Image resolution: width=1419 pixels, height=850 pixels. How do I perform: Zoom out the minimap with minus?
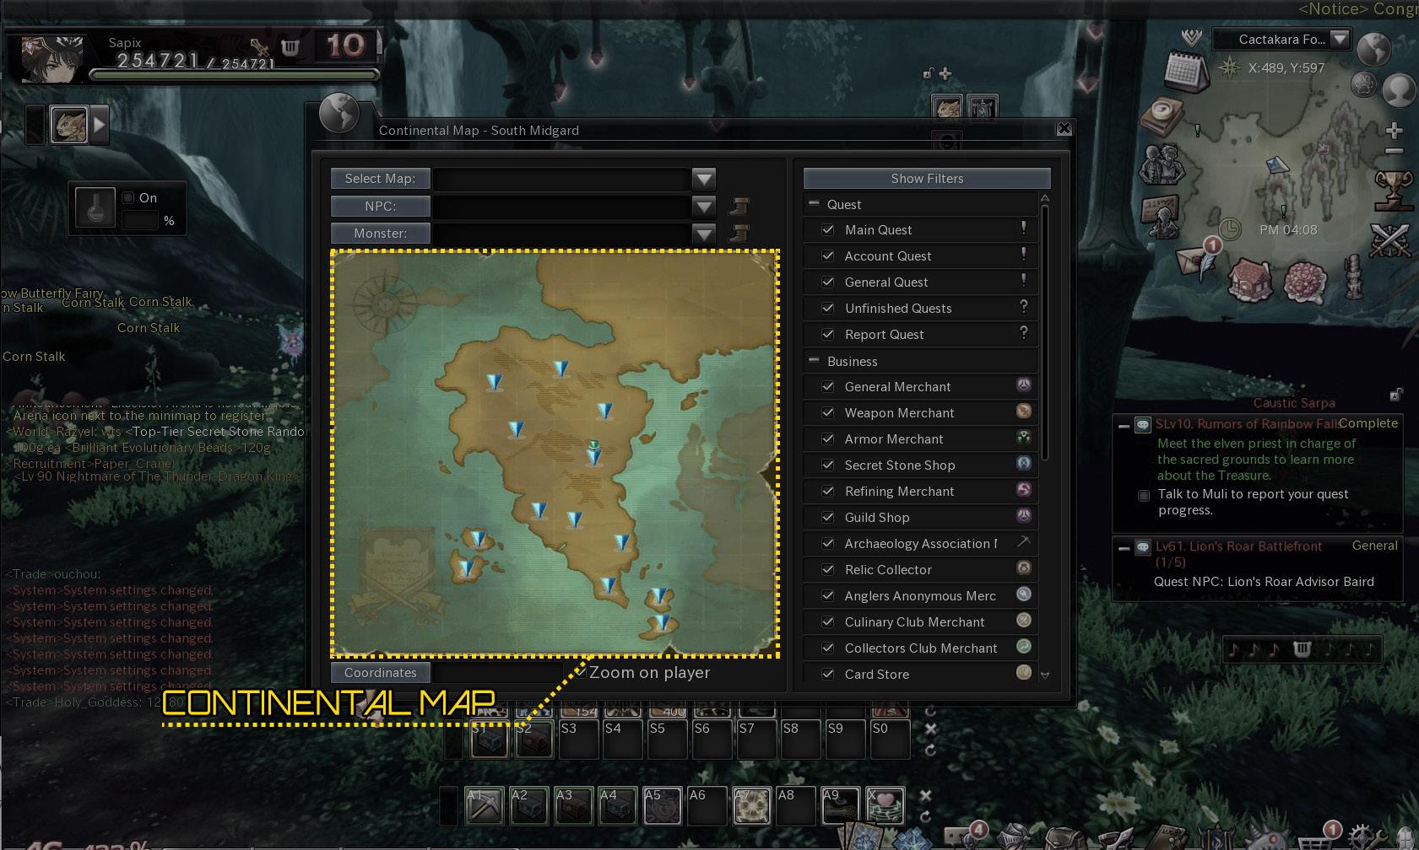click(x=1394, y=152)
